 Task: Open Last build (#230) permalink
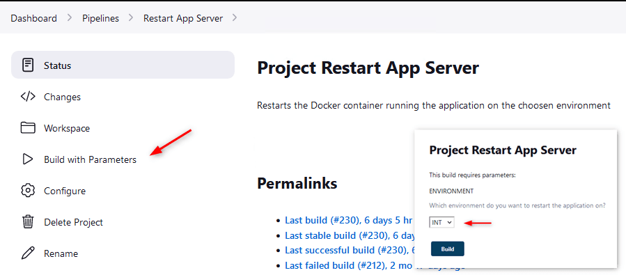click(x=349, y=220)
